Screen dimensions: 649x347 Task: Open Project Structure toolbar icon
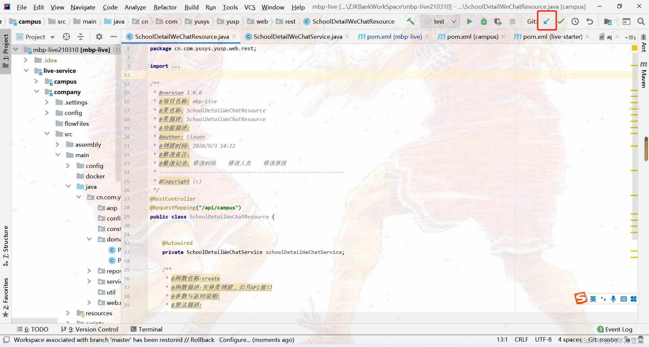coord(608,22)
